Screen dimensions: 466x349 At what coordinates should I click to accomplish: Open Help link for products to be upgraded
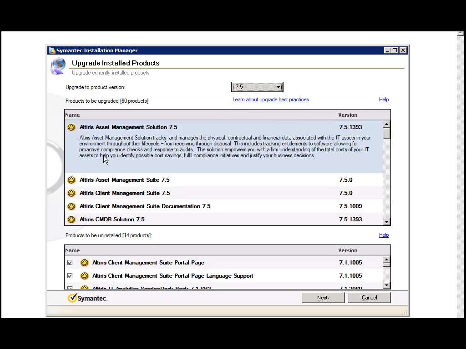pyautogui.click(x=384, y=100)
